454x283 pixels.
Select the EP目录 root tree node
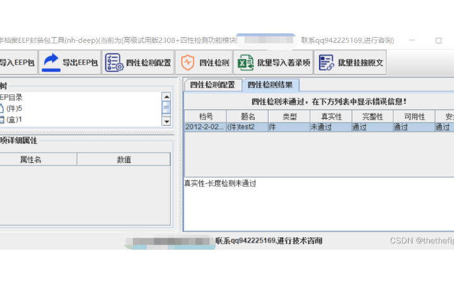coord(11,97)
